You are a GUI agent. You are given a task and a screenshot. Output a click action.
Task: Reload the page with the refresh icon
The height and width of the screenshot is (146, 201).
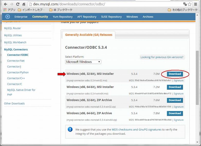(18, 4)
